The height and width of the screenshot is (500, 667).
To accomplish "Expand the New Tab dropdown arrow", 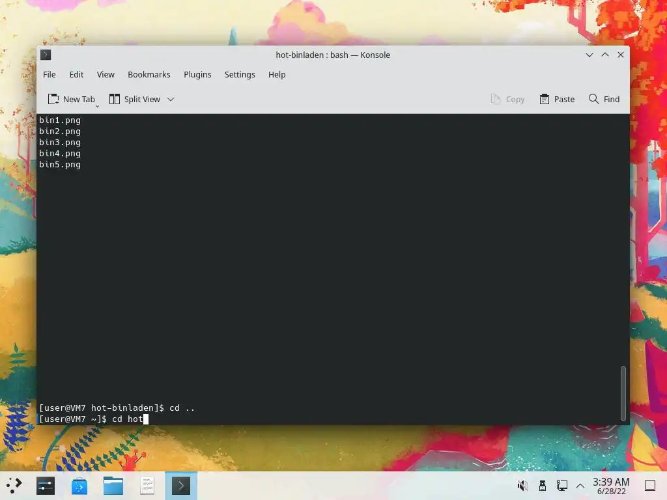I will [98, 106].
